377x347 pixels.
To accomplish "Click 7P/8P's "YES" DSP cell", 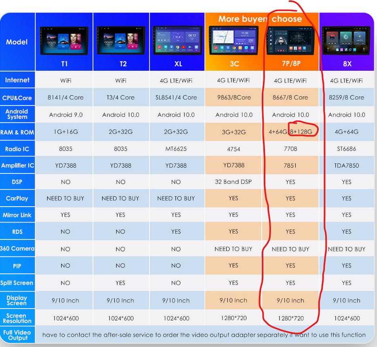I will 290,182.
